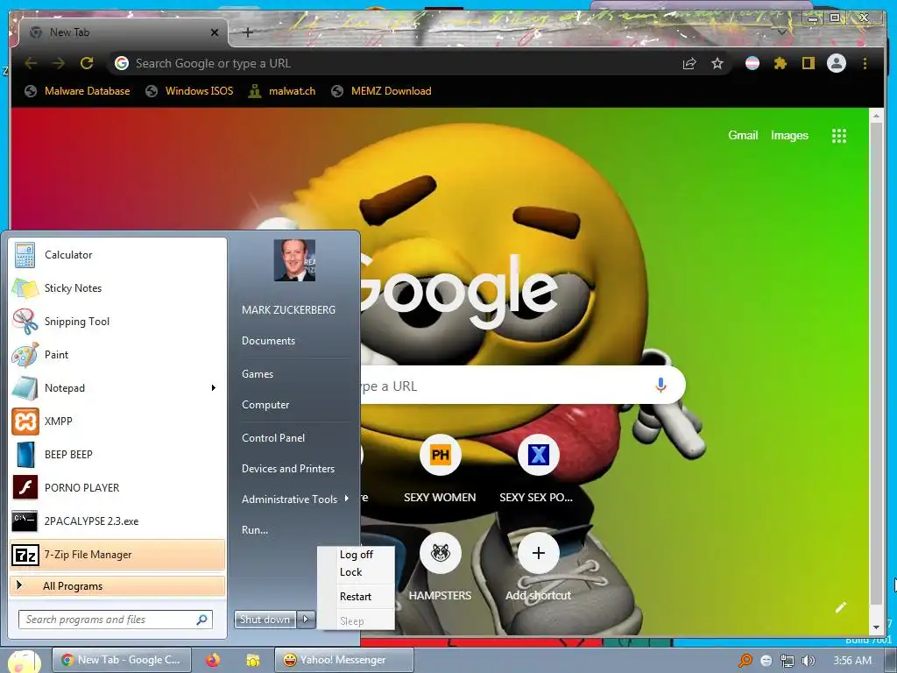Open Devices and Printers
Viewport: 897px width, 673px height.
287,469
